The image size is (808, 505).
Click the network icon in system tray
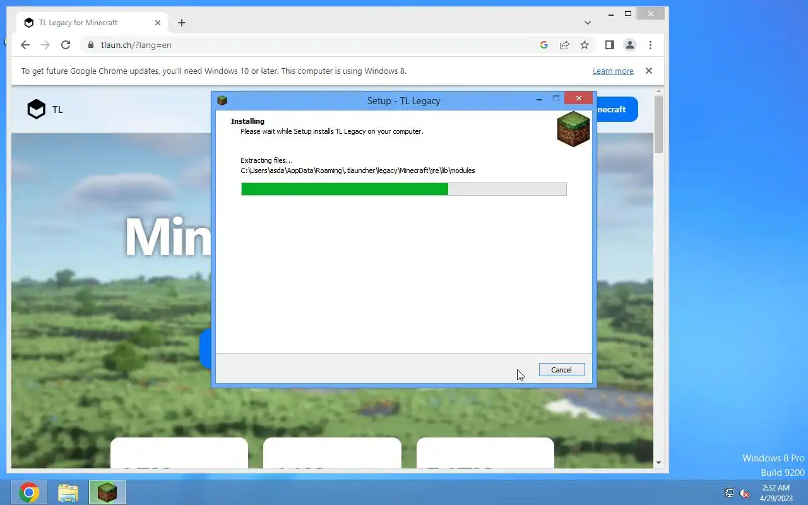pos(729,493)
